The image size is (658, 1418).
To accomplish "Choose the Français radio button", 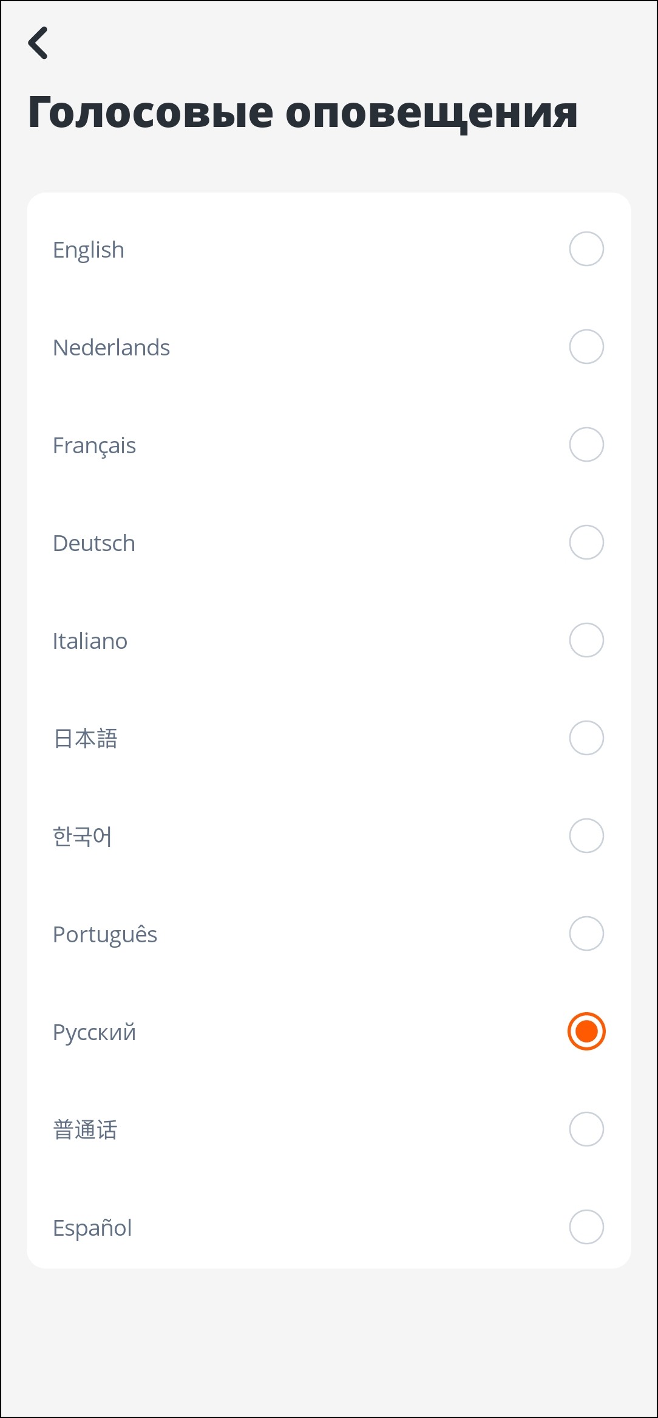I will (x=586, y=445).
